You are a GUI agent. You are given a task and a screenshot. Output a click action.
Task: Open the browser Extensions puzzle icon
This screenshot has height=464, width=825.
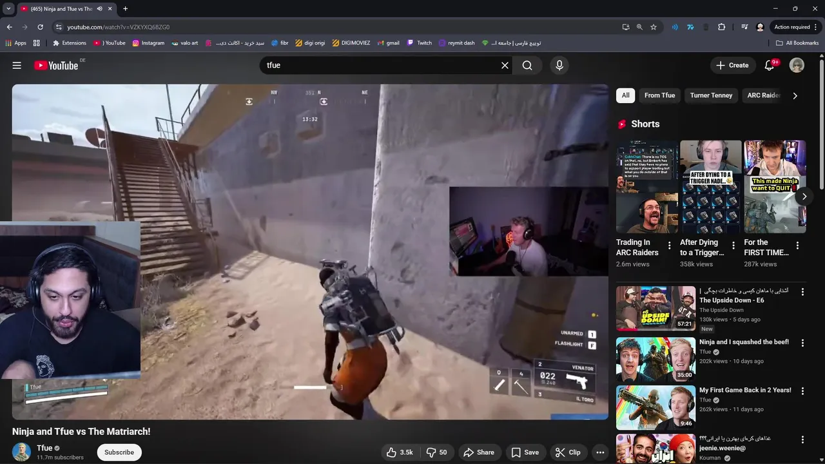(721, 27)
